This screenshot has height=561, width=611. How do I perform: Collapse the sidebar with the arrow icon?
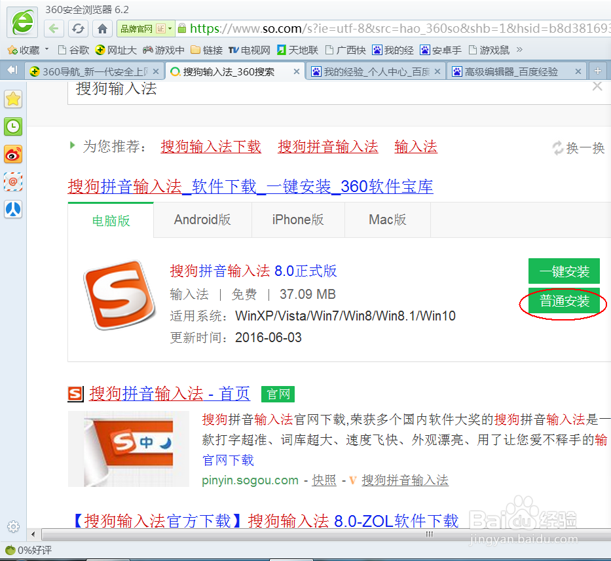[12, 70]
